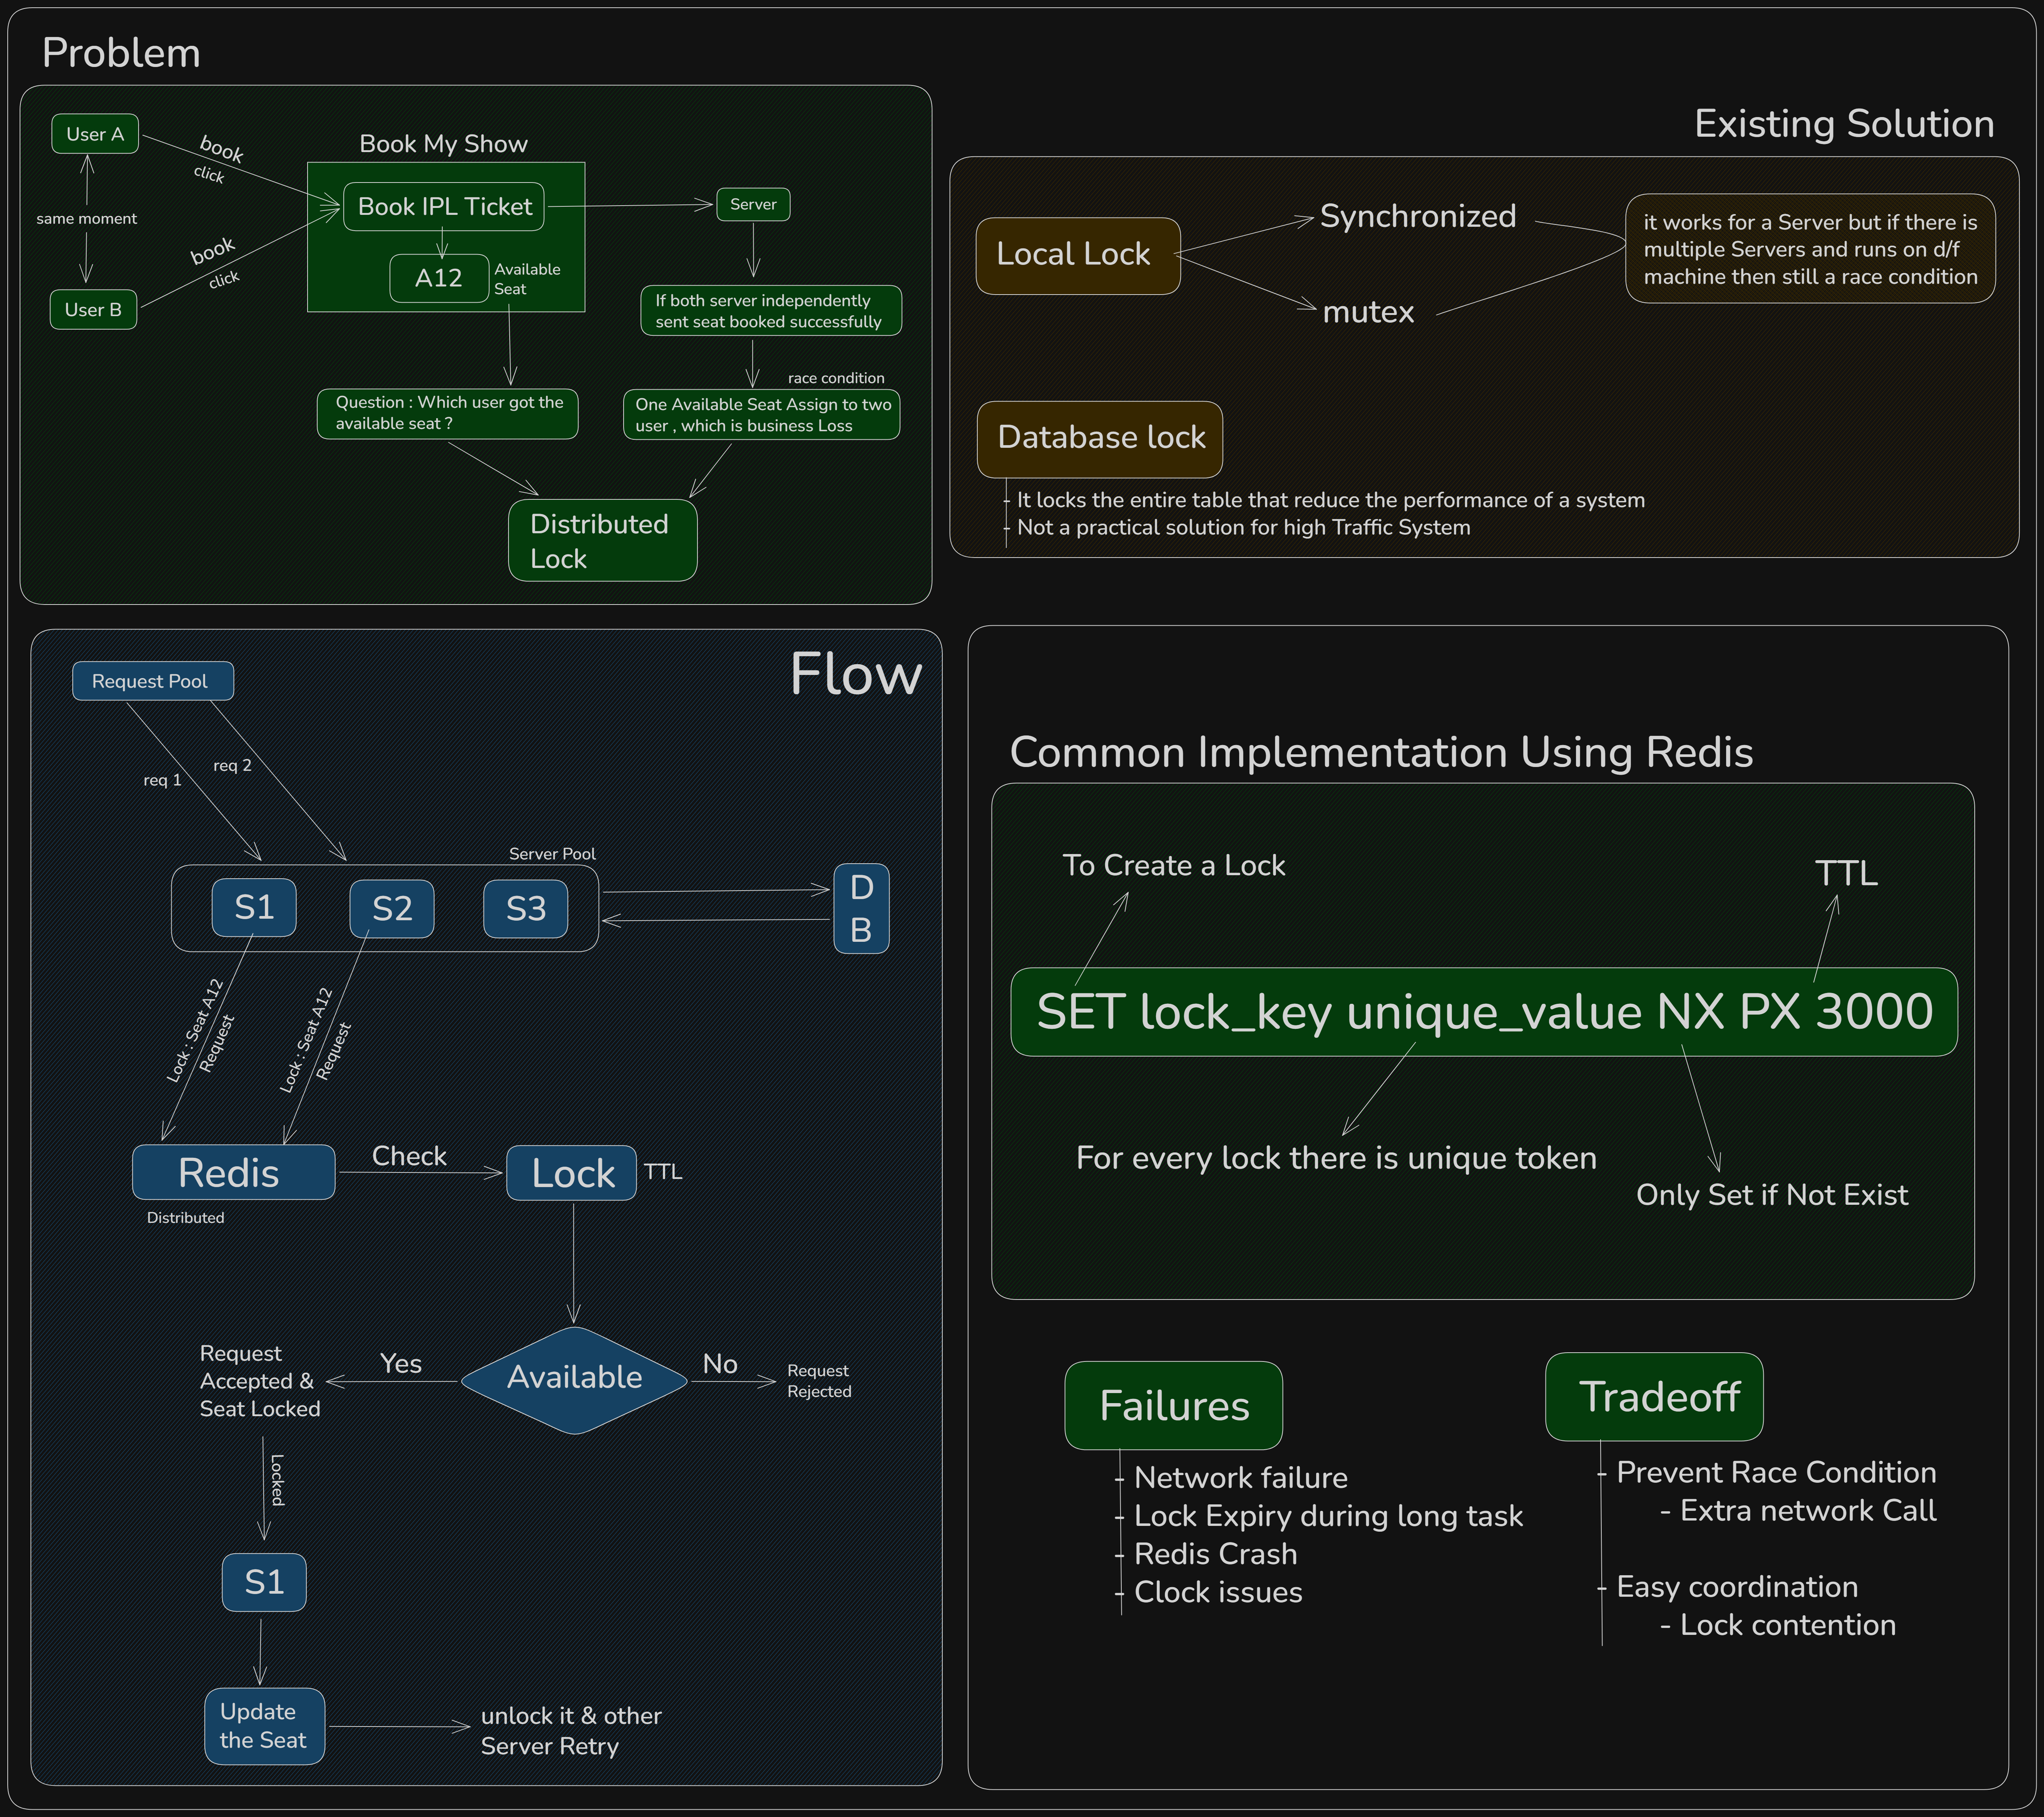This screenshot has height=1817, width=2044.
Task: Click the 'Flow' heading
Action: [x=856, y=673]
